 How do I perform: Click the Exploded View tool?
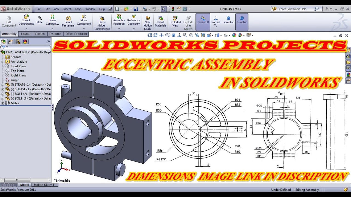point(175,22)
